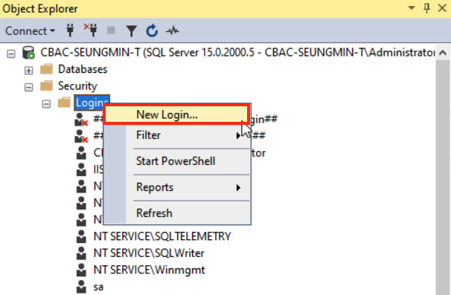Select the NT SERVICE\SQLWriter login
Screen dimensions: 451x295
pos(149,253)
